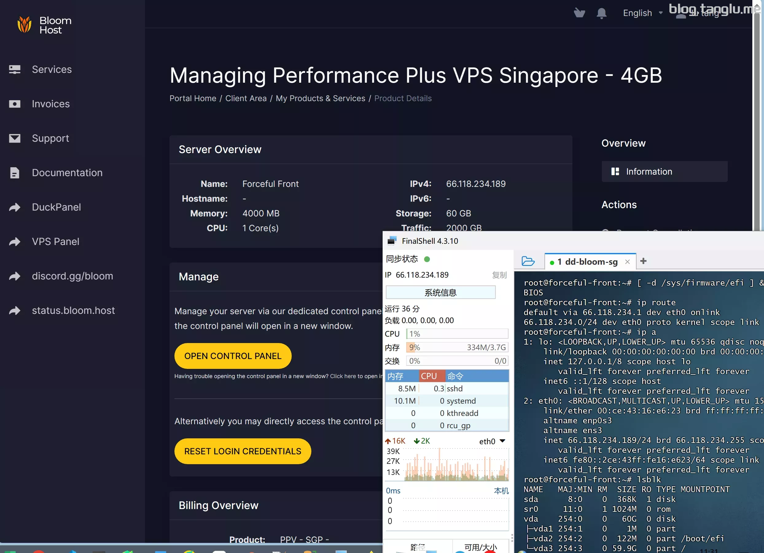The image size is (764, 553).
Task: Open Support in the sidebar
Action: (x=50, y=138)
